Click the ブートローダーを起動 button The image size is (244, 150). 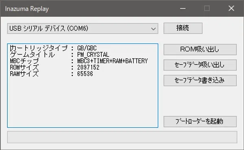point(200,122)
